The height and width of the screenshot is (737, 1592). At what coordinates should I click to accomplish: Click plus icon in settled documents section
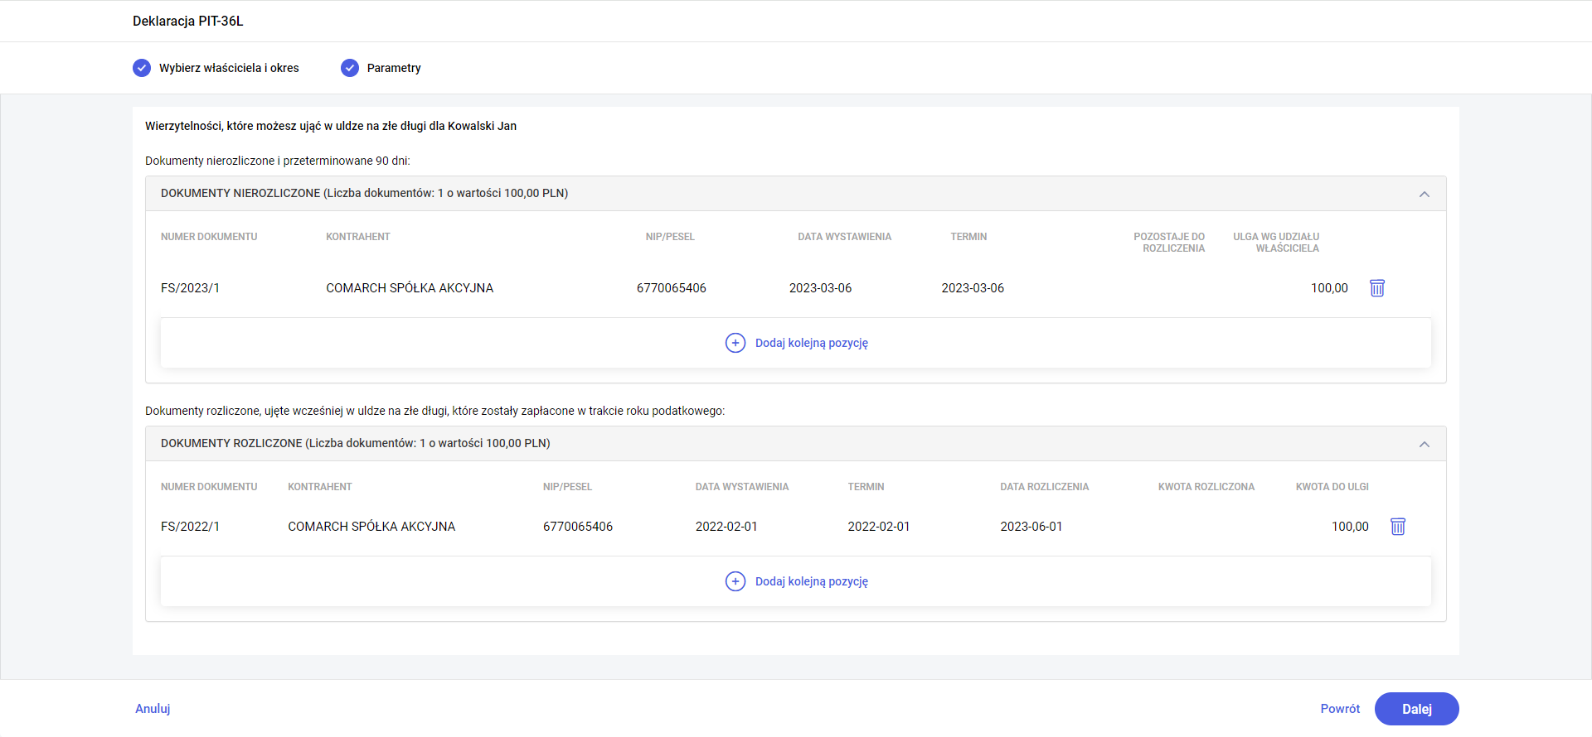coord(735,581)
